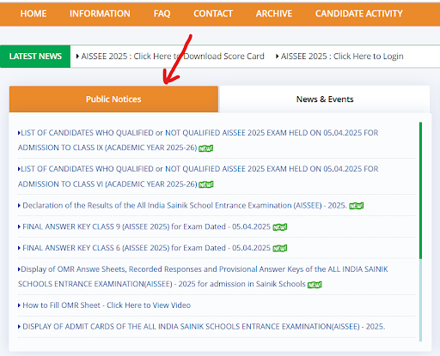Click the LATEST NEWS label
Screen dimensions: 440x356
[35, 57]
